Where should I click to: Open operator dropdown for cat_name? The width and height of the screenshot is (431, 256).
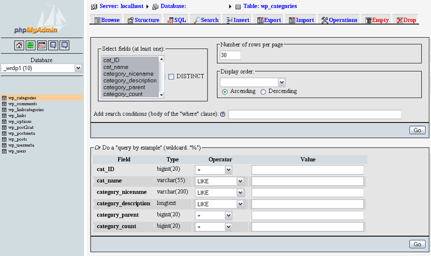(x=240, y=181)
